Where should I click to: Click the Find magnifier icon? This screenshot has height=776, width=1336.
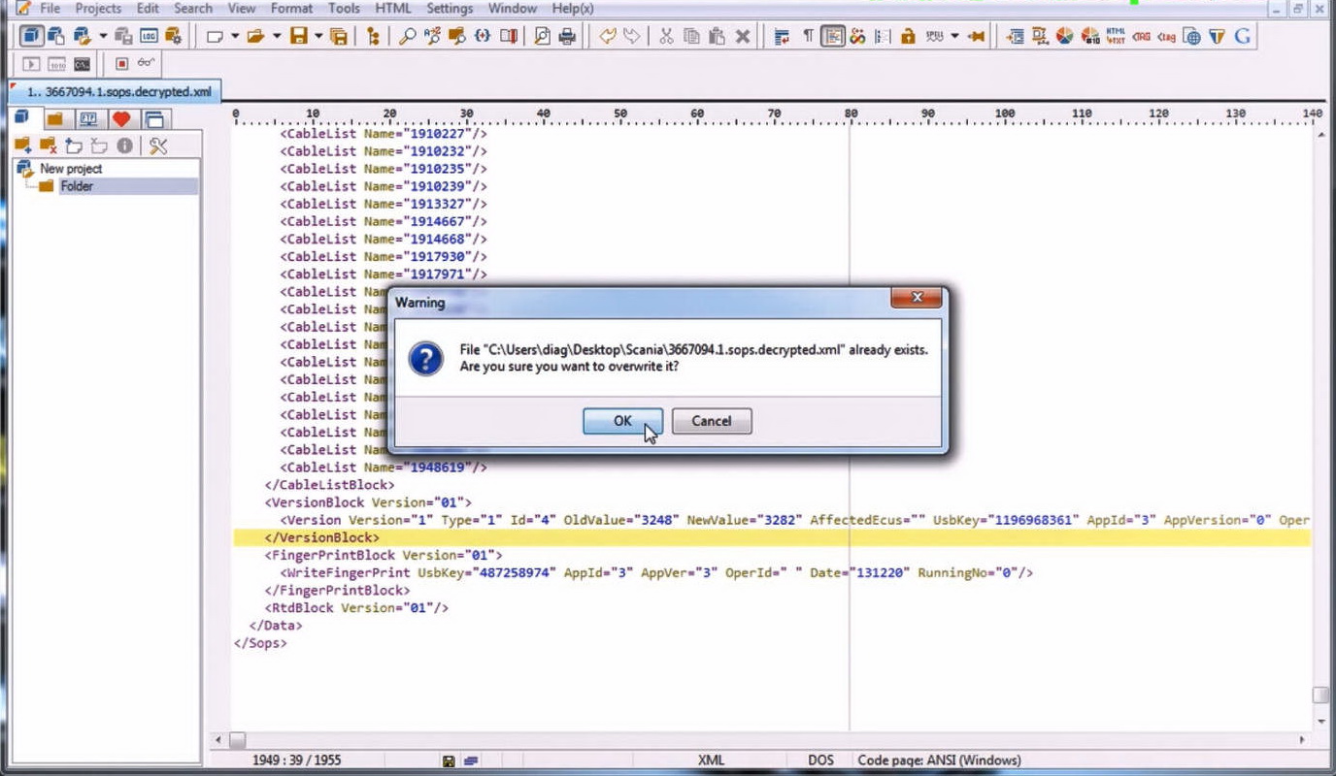tap(408, 37)
